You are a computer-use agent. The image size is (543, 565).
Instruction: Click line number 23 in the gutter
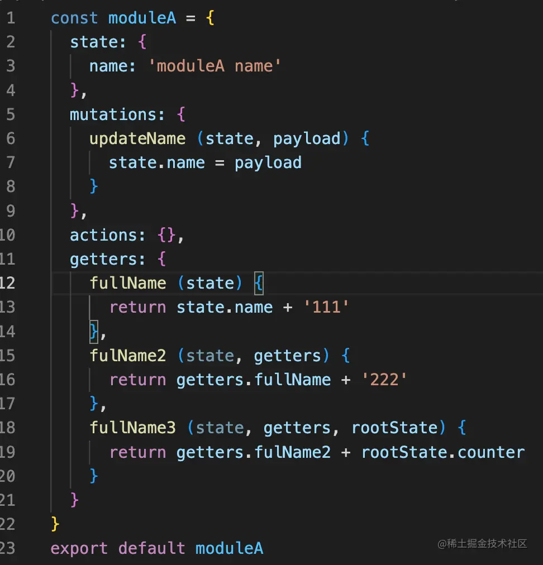click(7, 548)
